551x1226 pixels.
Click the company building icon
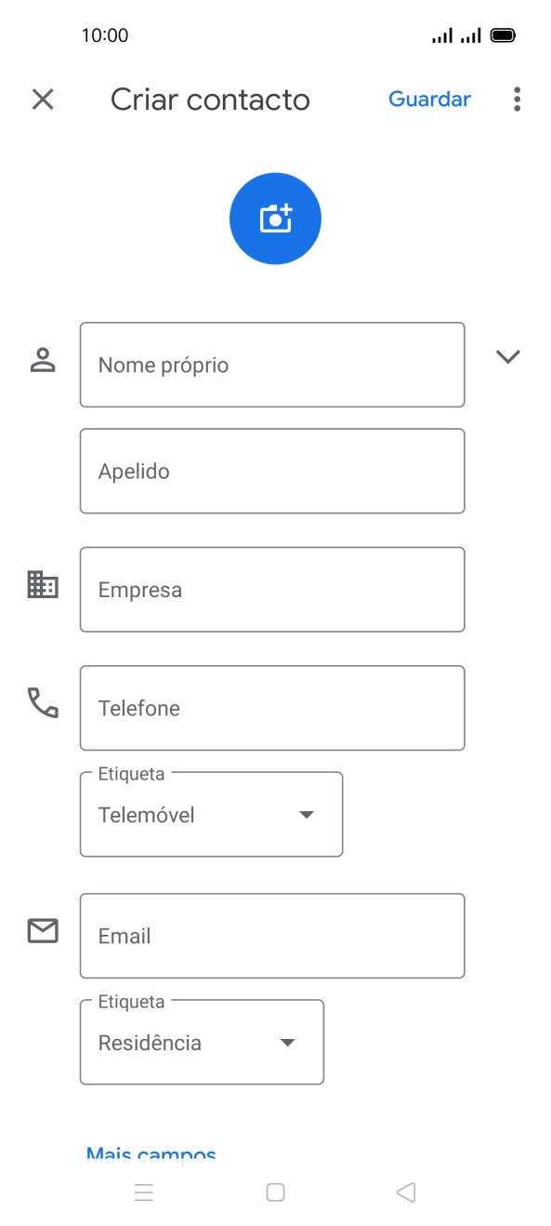pyautogui.click(x=42, y=586)
